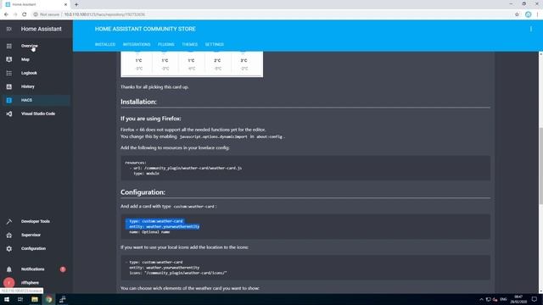Switch to the Integrations tab
This screenshot has height=305, width=543.
(x=137, y=45)
